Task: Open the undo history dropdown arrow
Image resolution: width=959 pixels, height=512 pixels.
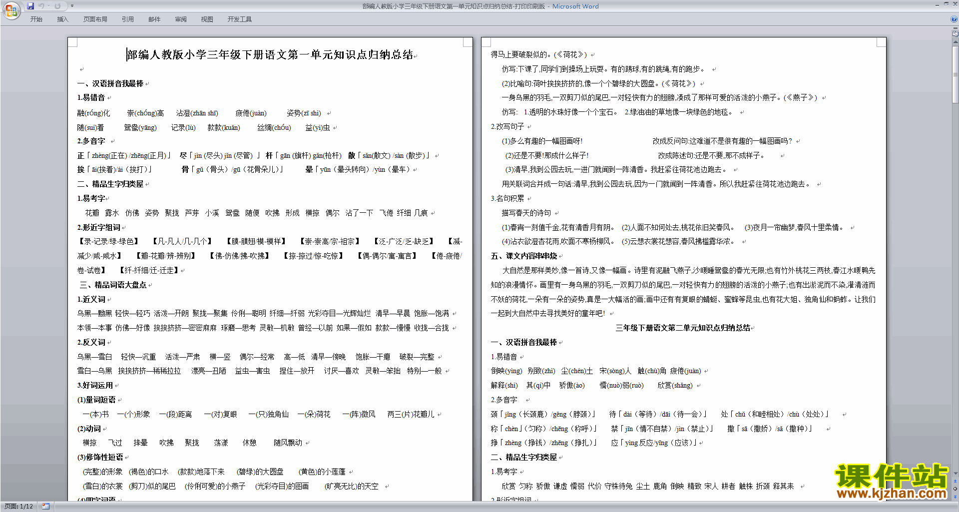Action: [48, 6]
